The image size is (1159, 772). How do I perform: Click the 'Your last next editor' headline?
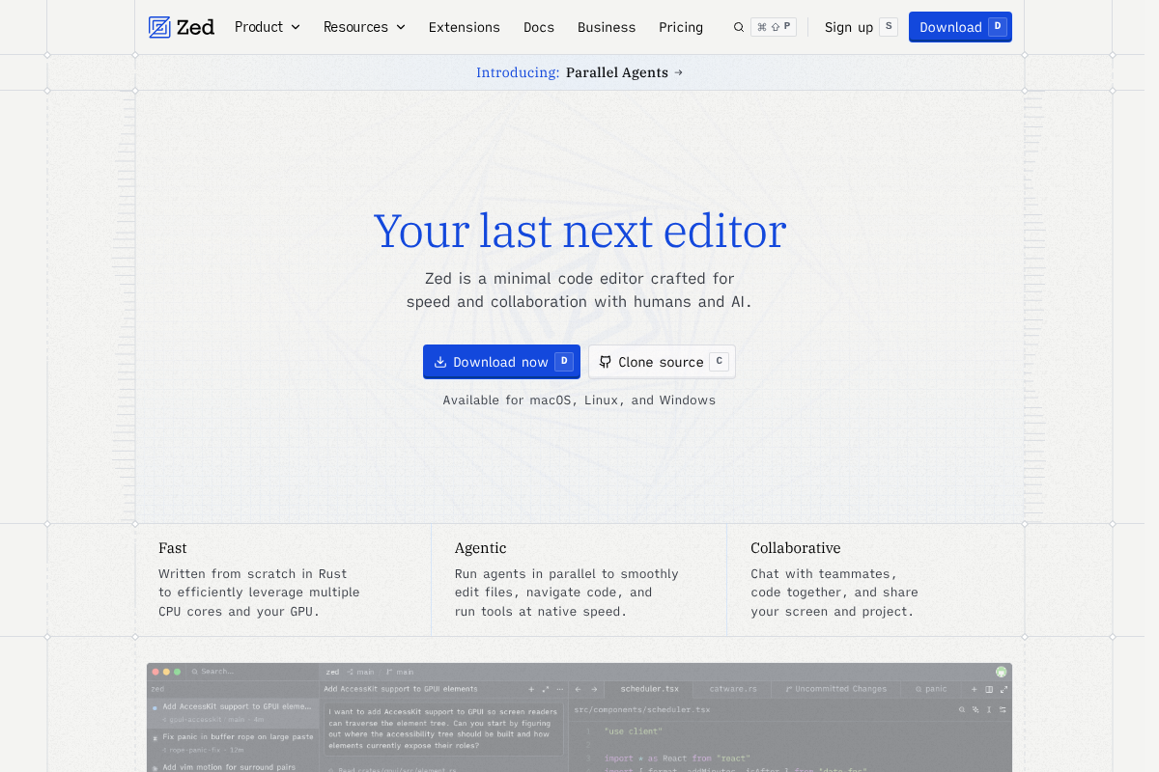(x=579, y=232)
